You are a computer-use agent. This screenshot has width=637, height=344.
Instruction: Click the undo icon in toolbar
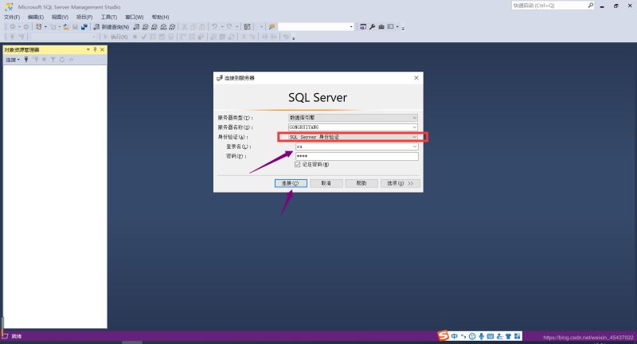(x=214, y=27)
